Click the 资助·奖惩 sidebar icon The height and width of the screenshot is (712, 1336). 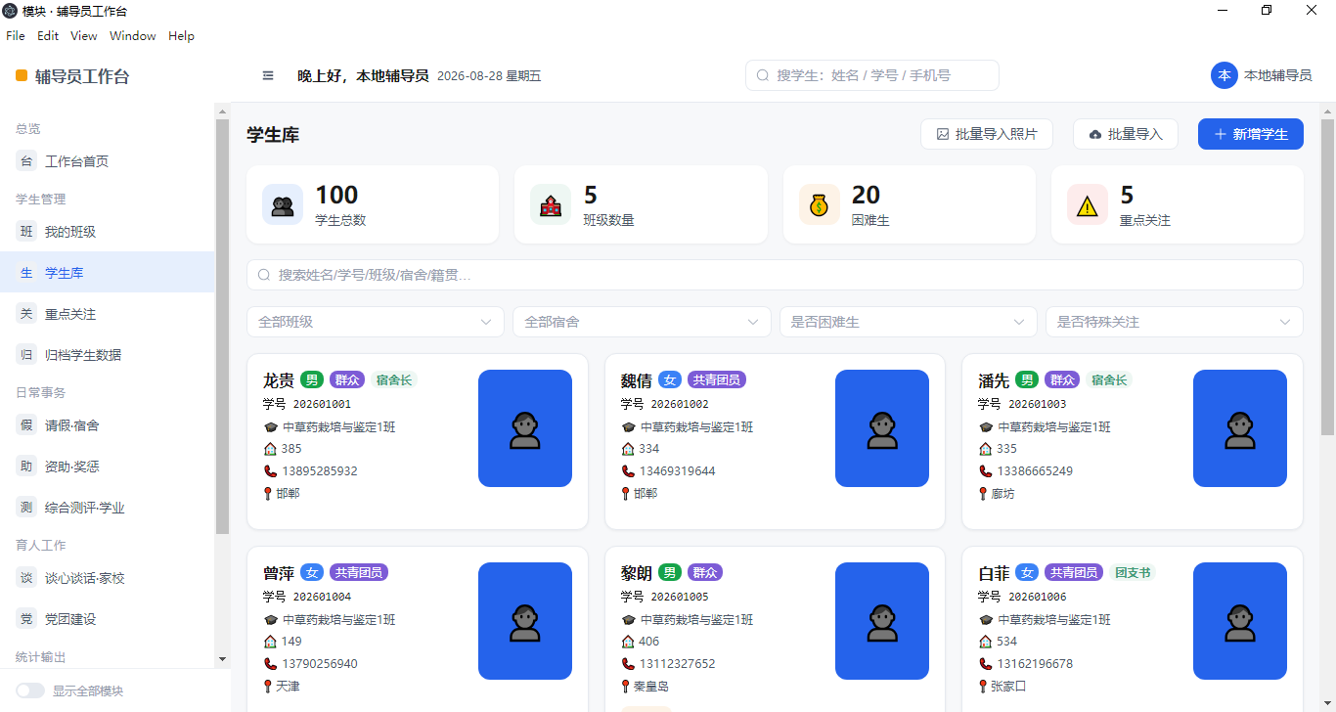pyautogui.click(x=26, y=467)
